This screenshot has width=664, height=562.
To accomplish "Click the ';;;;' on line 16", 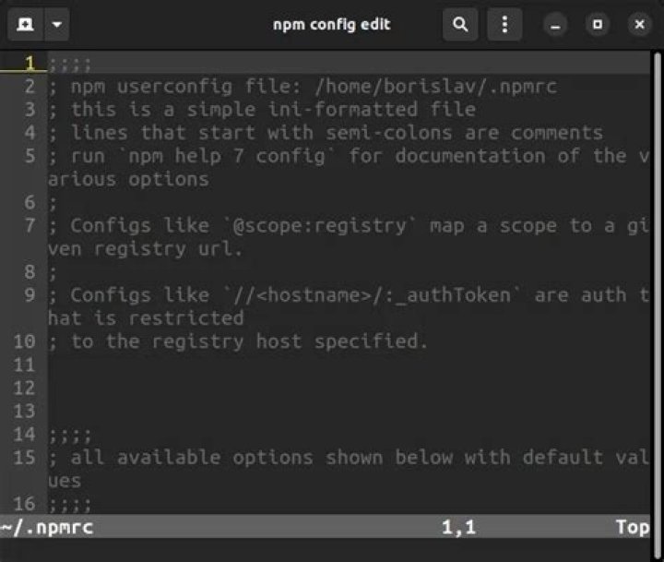I will [70, 505].
